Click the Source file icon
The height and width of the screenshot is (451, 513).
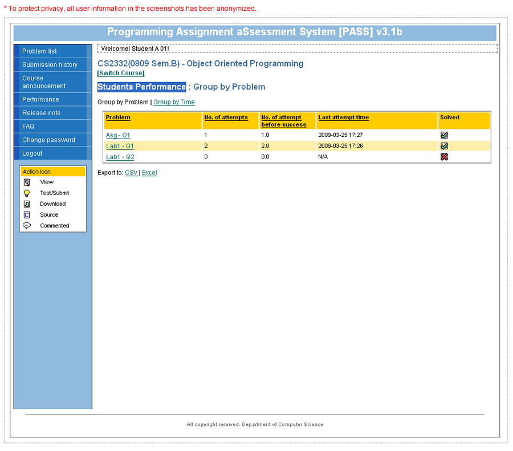pyautogui.click(x=27, y=215)
